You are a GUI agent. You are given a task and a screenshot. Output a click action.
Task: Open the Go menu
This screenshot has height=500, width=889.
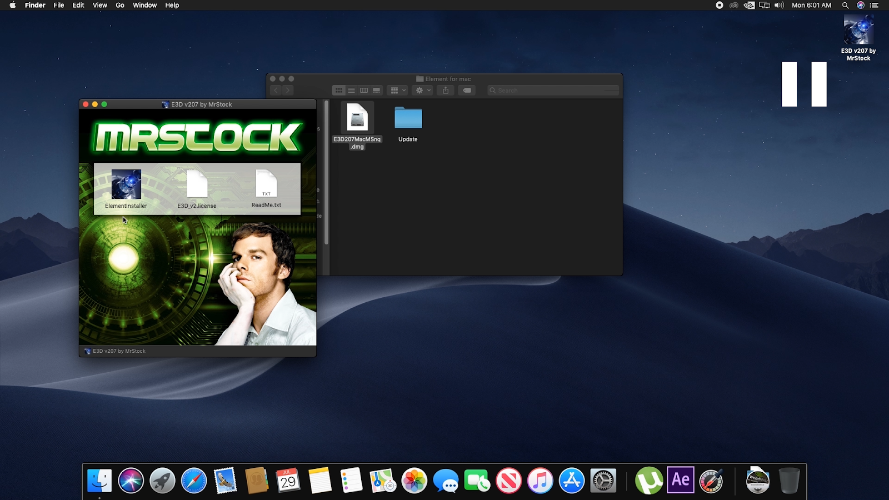tap(120, 5)
